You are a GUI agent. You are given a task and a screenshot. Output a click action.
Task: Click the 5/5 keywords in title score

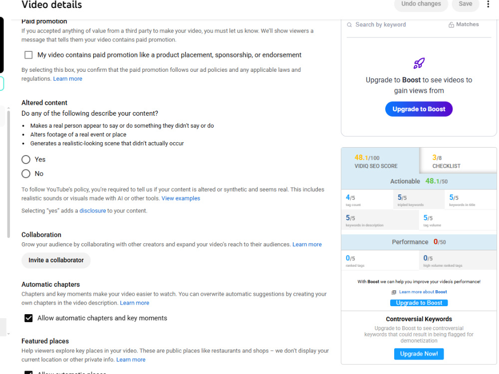pos(471,200)
